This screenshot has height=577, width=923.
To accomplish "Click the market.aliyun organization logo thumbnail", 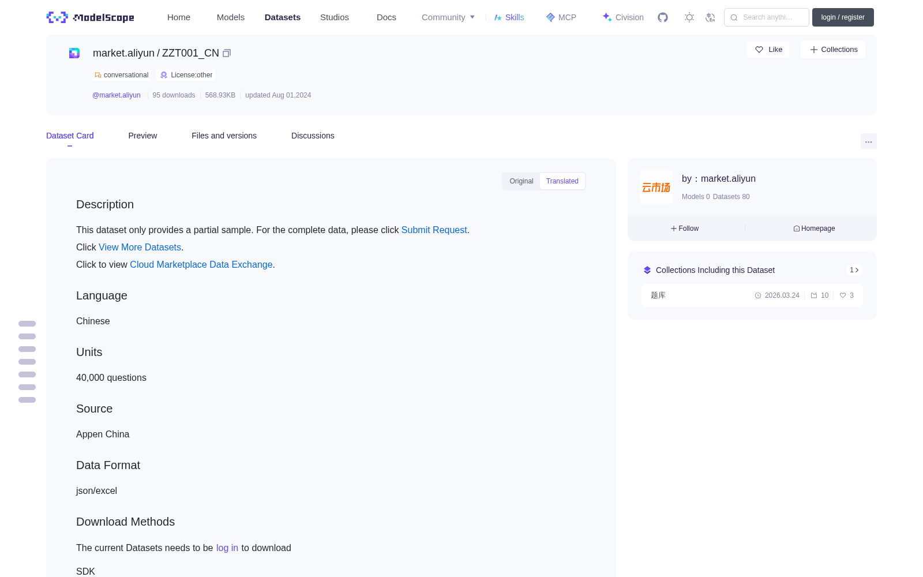I will coord(656,187).
